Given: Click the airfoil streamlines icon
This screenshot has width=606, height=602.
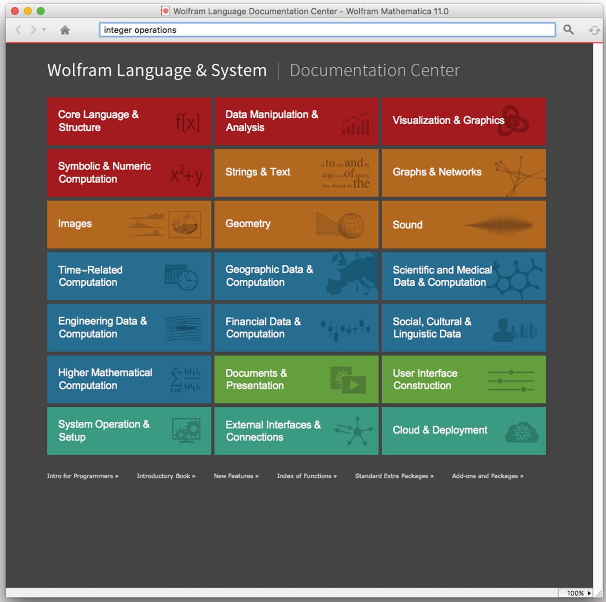Looking at the screenshot, I should (x=184, y=328).
